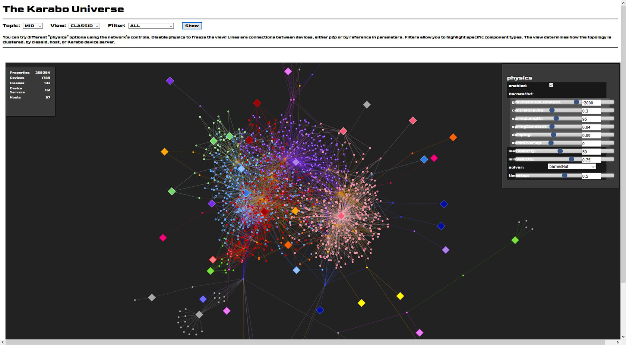Viewport: 626px width, 345px height.
Task: Click the Properties count 258094
Action: pyautogui.click(x=42, y=73)
